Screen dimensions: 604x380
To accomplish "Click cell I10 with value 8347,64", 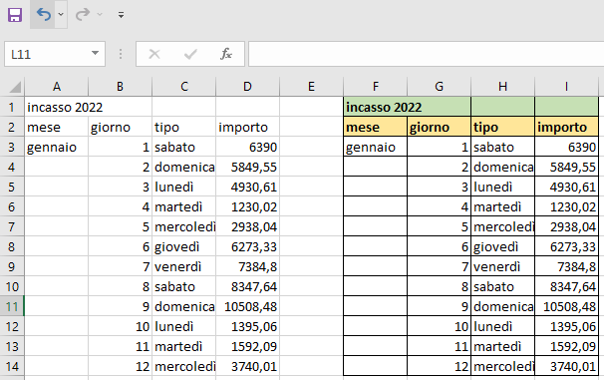I will pyautogui.click(x=566, y=286).
